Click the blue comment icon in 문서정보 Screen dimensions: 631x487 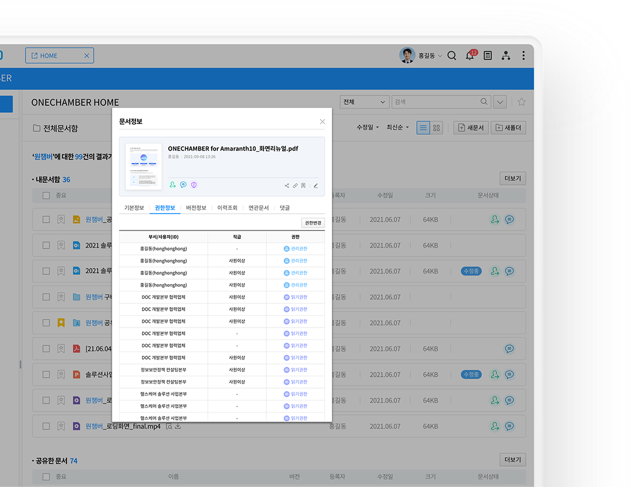(x=183, y=185)
